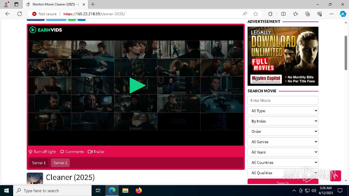
Task: Click the address bar URL
Action: point(94,14)
